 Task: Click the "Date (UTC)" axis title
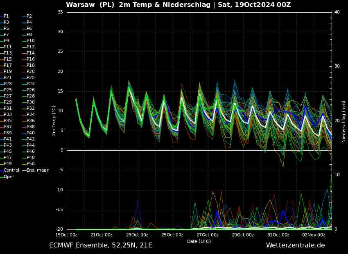click(199, 241)
